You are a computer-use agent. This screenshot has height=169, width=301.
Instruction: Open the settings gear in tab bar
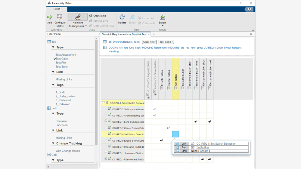tap(251, 34)
